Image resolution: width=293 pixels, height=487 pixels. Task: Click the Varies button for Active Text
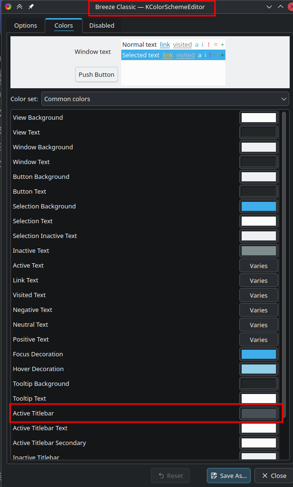click(x=259, y=266)
